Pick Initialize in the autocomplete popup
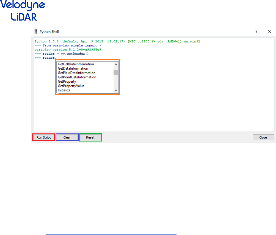This screenshot has height=235, width=276. pos(64,90)
